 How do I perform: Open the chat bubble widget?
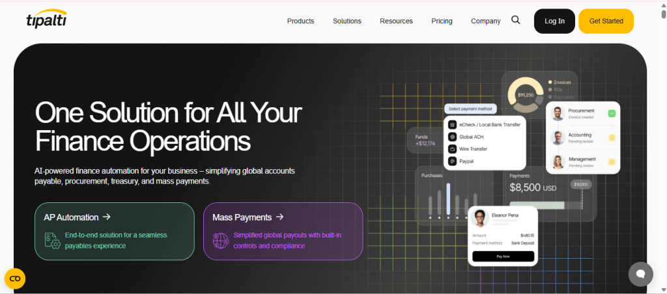click(641, 274)
